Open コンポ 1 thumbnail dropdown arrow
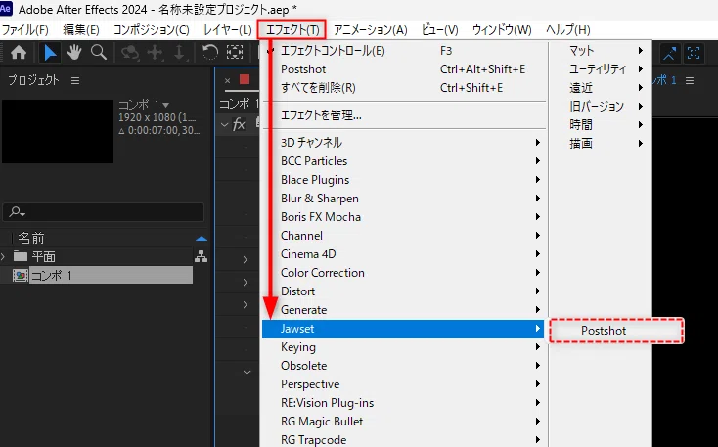This screenshot has height=447, width=718. click(x=165, y=105)
